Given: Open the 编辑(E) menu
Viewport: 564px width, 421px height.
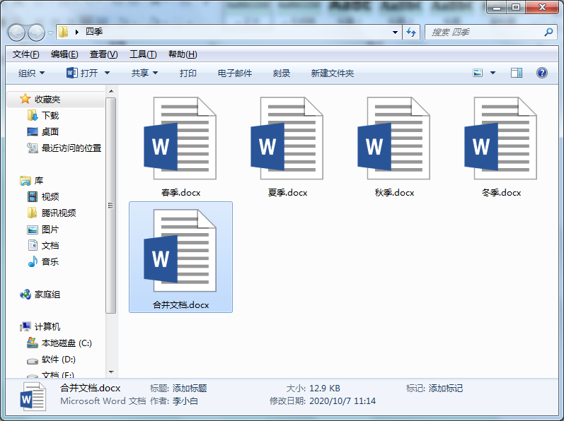Looking at the screenshot, I should (x=64, y=54).
